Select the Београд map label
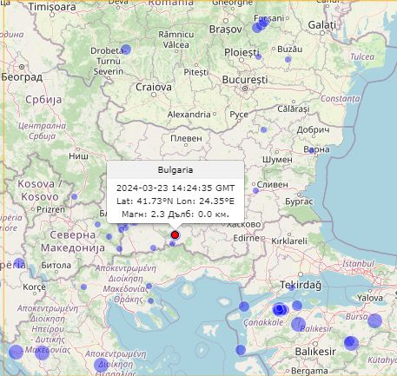This screenshot has height=376, width=397. click(22, 77)
